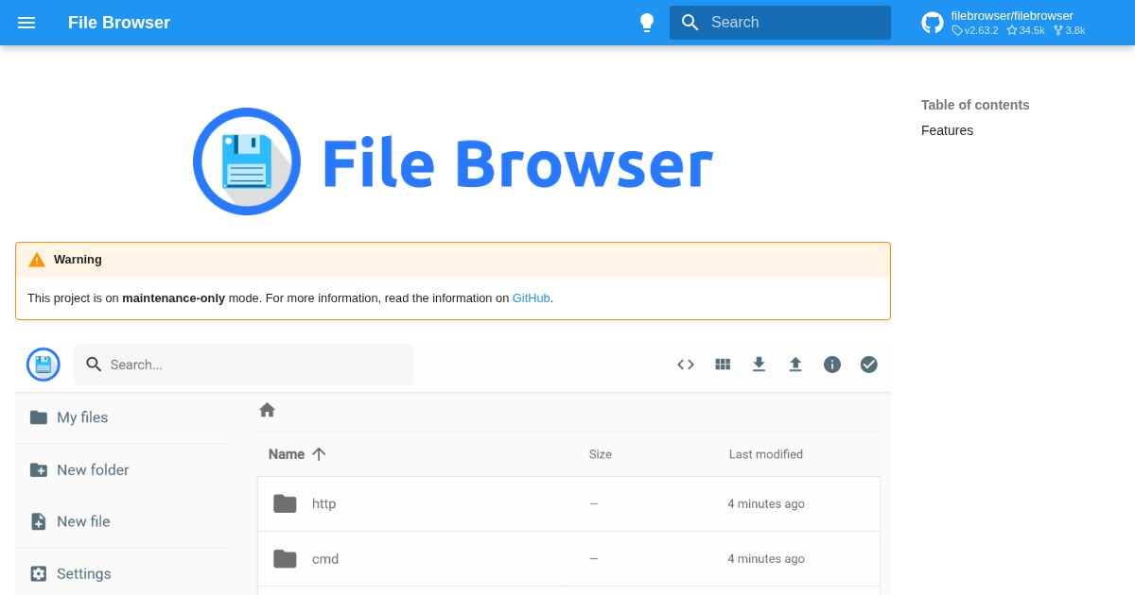
Task: Click the Warning heading label
Action: click(78, 260)
